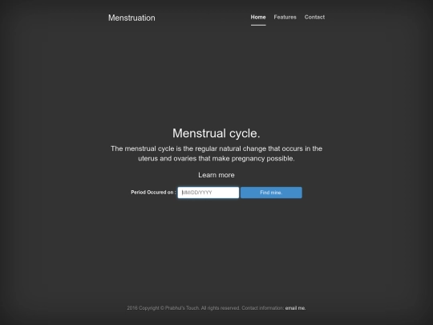Viewport: 433px width, 325px height.
Task: Click the Find mine. button
Action: click(271, 193)
